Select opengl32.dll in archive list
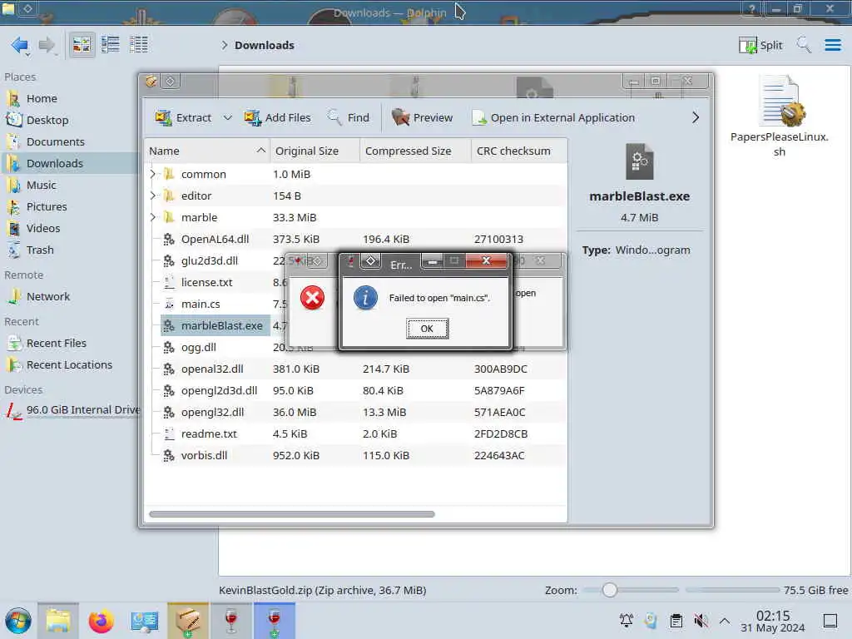 click(212, 413)
